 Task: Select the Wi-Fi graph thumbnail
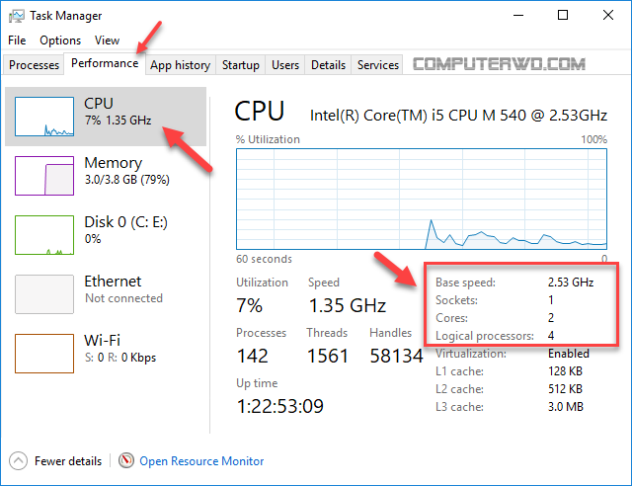(x=44, y=354)
